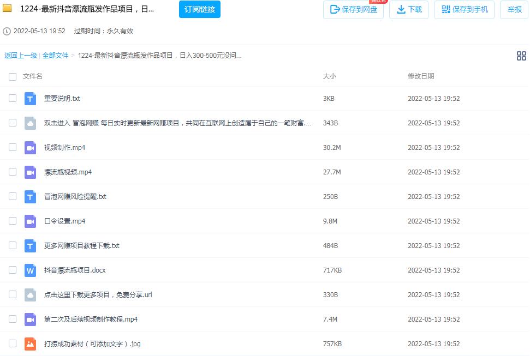Viewport: 530px width, 356px height.
Task: Click the 下载 button
Action: click(409, 9)
